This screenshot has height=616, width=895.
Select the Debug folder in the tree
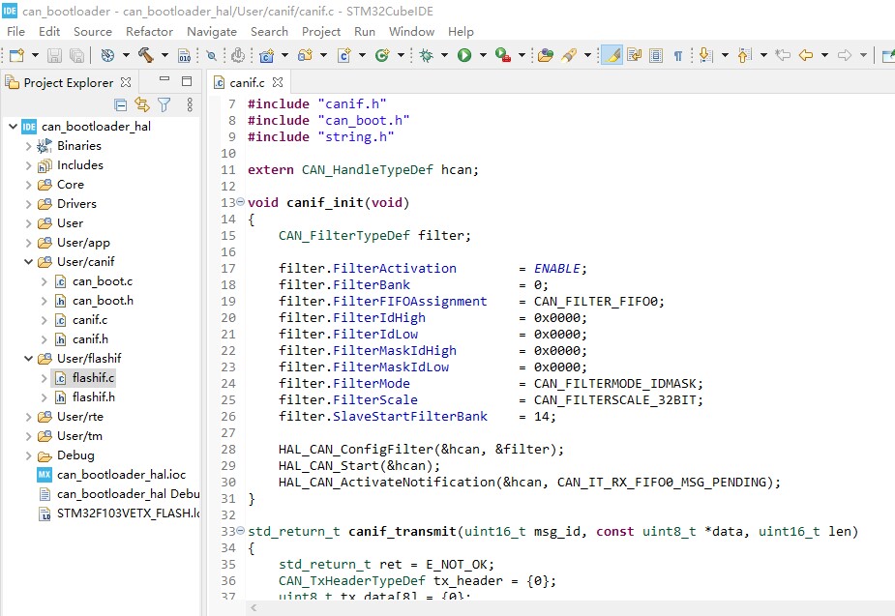[x=75, y=455]
